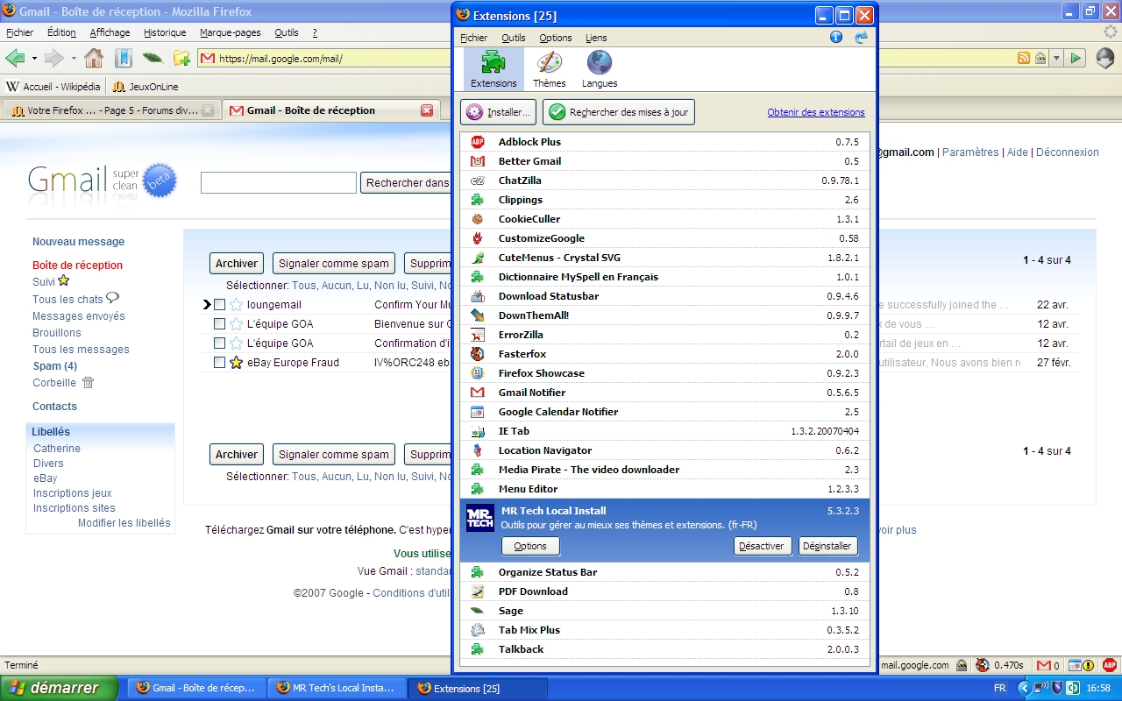Screen dimensions: 1122x701
Task: Open Forward button history dropdown arrow
Action: point(74,59)
